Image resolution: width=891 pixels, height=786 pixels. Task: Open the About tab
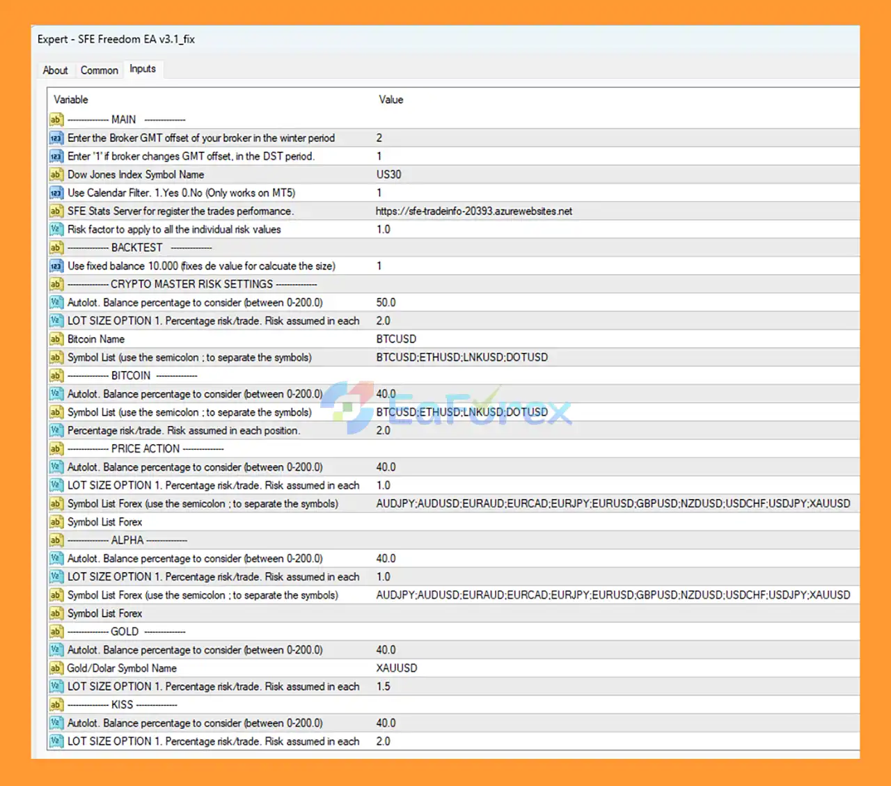(x=55, y=70)
